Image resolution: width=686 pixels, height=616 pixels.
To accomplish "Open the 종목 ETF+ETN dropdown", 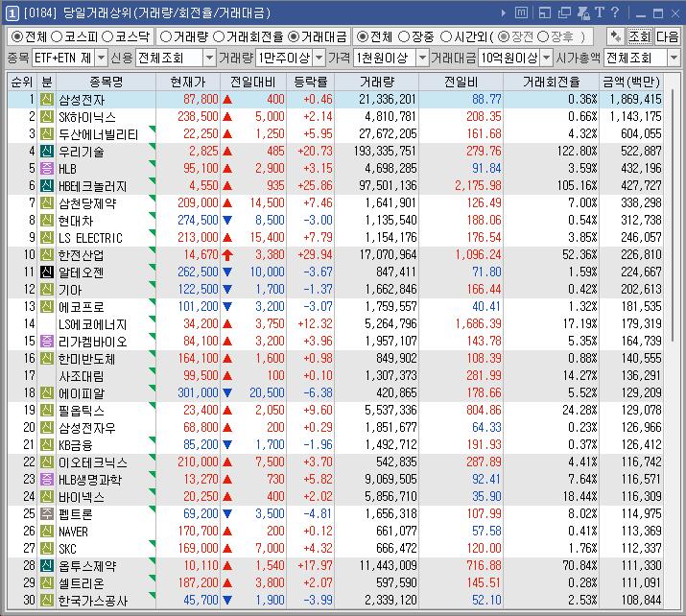I will (101, 58).
